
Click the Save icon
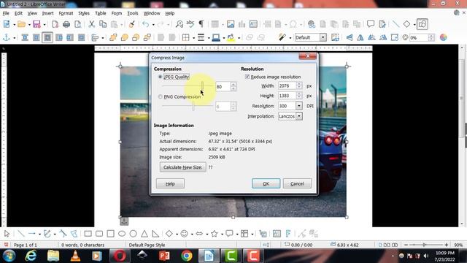(x=36, y=24)
